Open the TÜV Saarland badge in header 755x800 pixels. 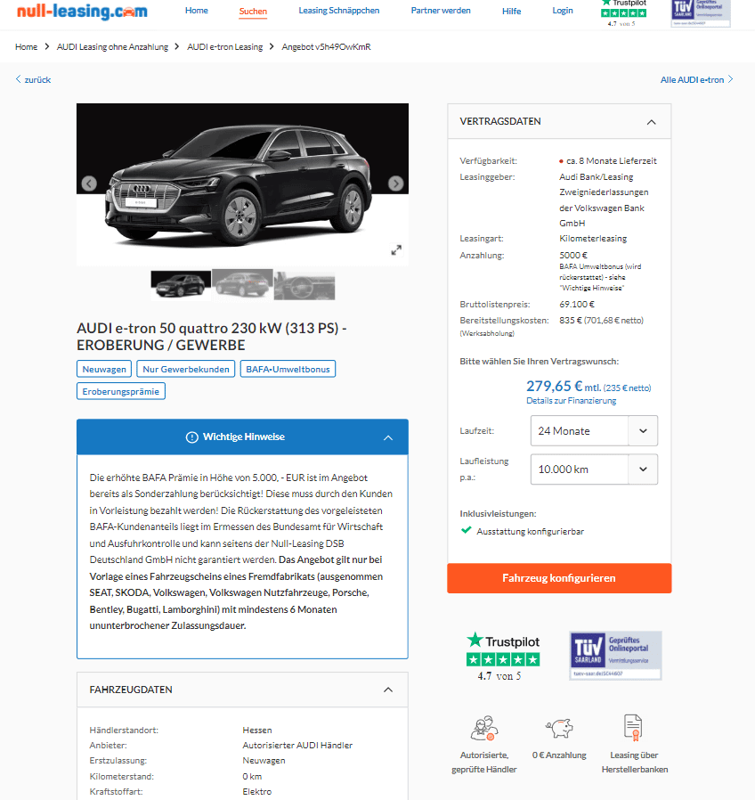pyautogui.click(x=701, y=12)
